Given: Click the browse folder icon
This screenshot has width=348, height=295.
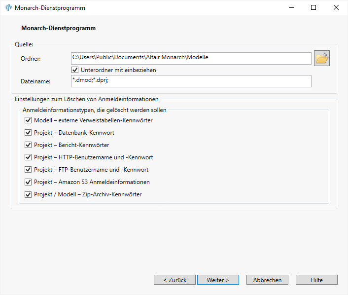Looking at the screenshot, I should point(322,58).
